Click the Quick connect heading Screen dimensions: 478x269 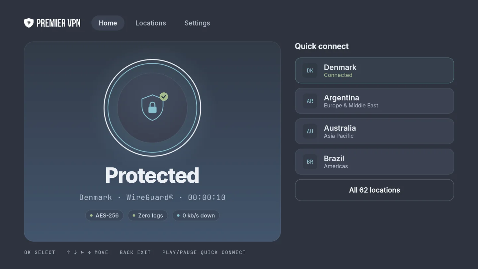click(322, 46)
